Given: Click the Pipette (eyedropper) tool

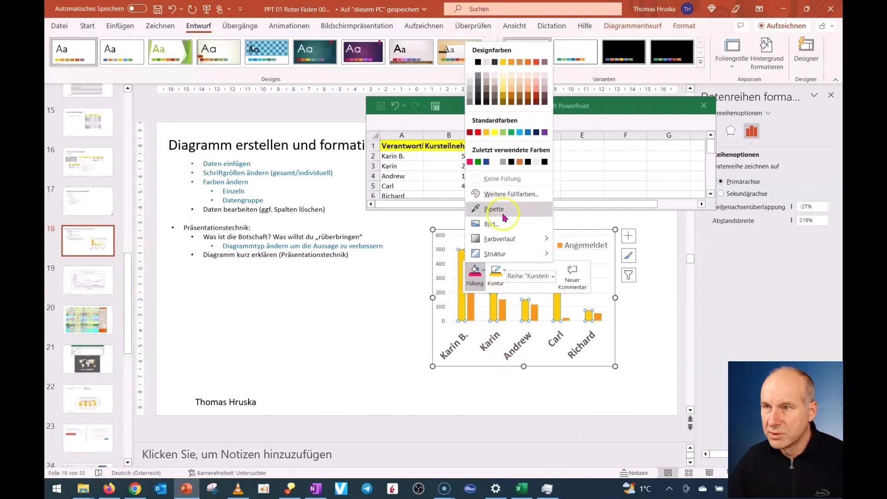Looking at the screenshot, I should point(493,208).
